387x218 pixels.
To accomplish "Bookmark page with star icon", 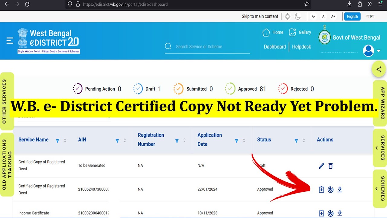I will coord(307,4).
